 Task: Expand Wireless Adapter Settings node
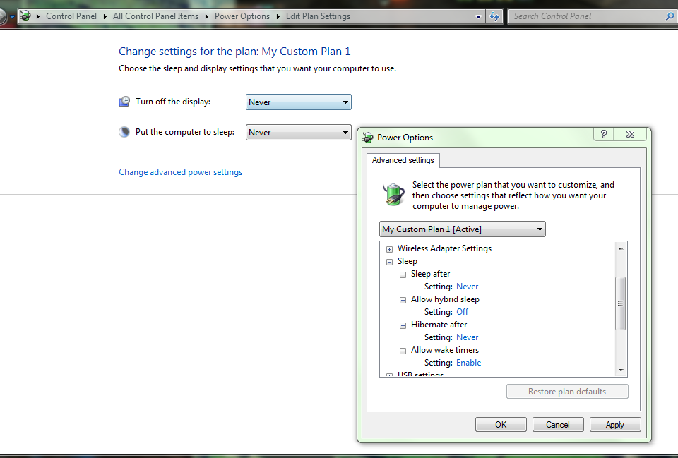click(x=390, y=249)
